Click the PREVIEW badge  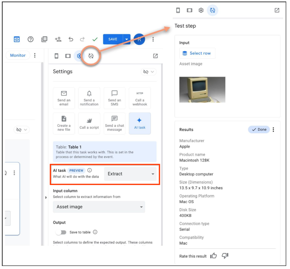point(76,170)
